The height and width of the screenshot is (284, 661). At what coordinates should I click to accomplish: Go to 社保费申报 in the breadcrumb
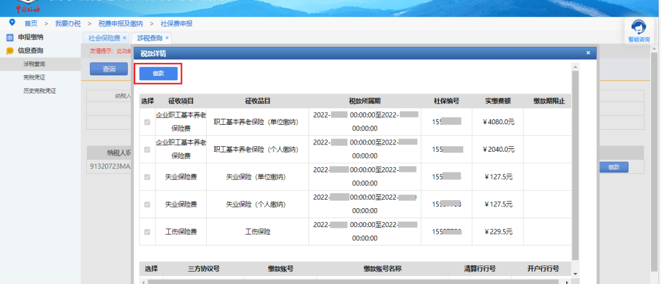177,24
